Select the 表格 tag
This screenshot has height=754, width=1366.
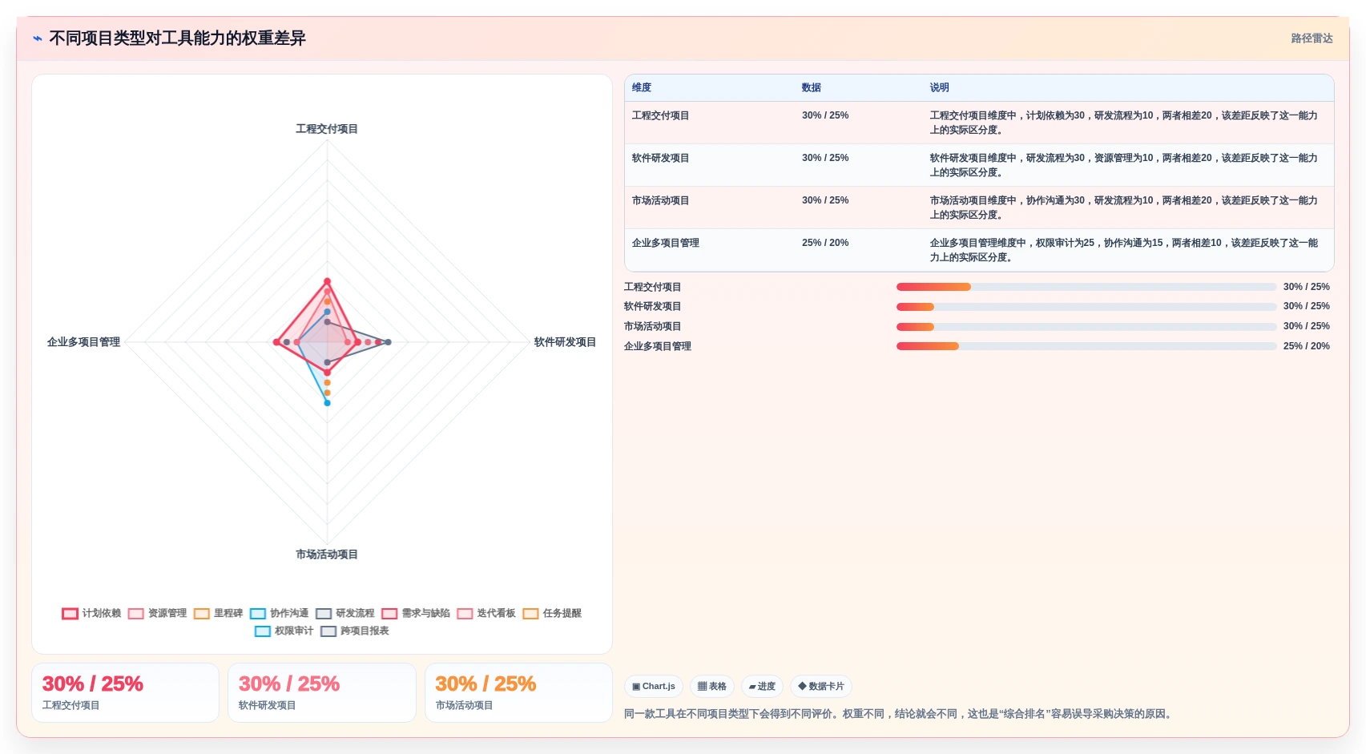tap(711, 687)
